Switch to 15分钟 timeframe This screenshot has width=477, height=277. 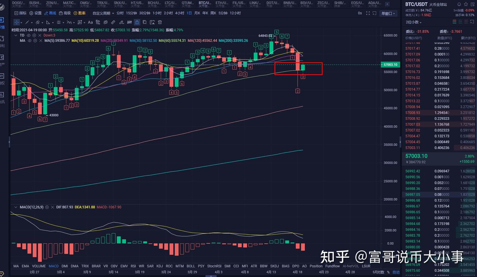131,13
